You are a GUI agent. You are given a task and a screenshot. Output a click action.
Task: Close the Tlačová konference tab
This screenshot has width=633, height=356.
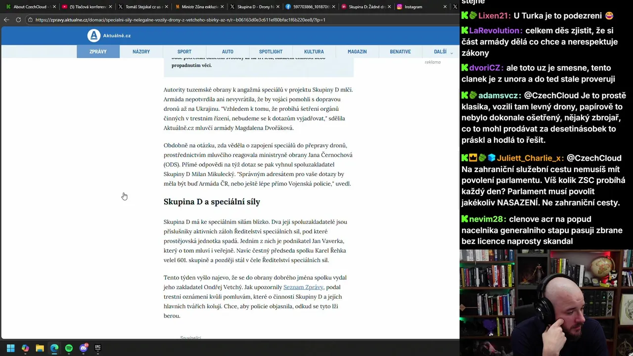coord(110,7)
